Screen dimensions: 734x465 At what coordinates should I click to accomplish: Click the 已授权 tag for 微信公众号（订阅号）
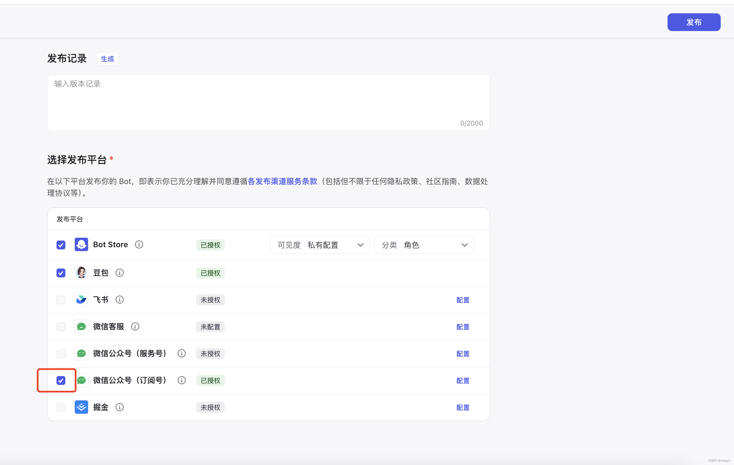click(210, 380)
